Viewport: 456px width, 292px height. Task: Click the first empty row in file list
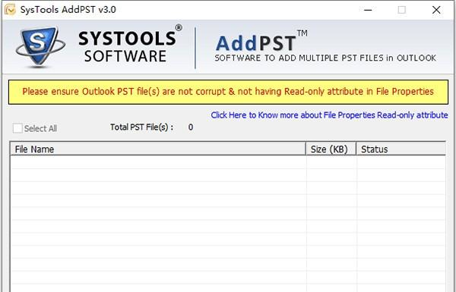tap(228, 162)
